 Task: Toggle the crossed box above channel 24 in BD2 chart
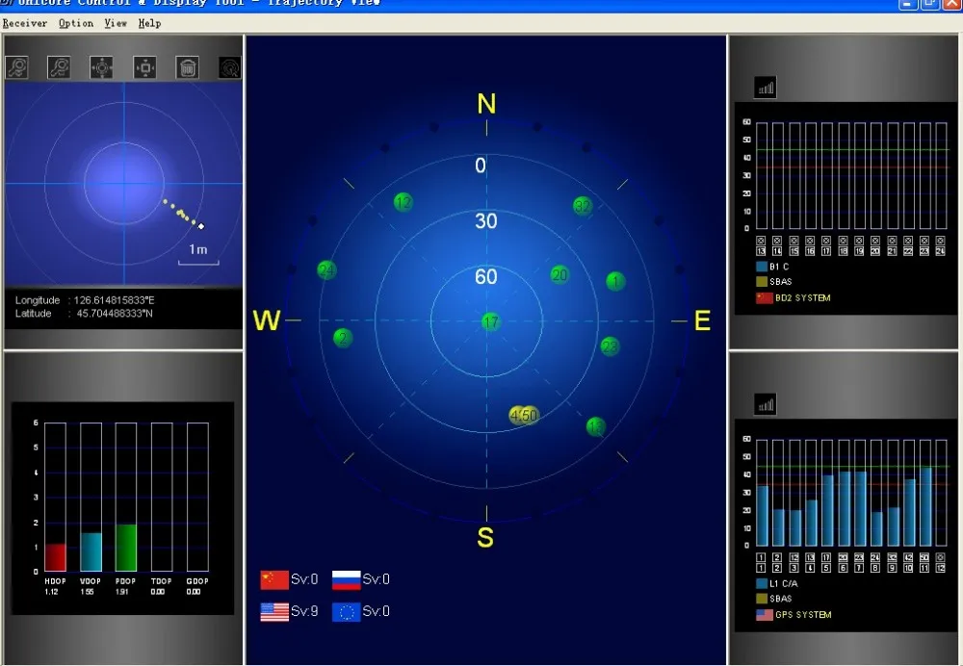tap(940, 241)
